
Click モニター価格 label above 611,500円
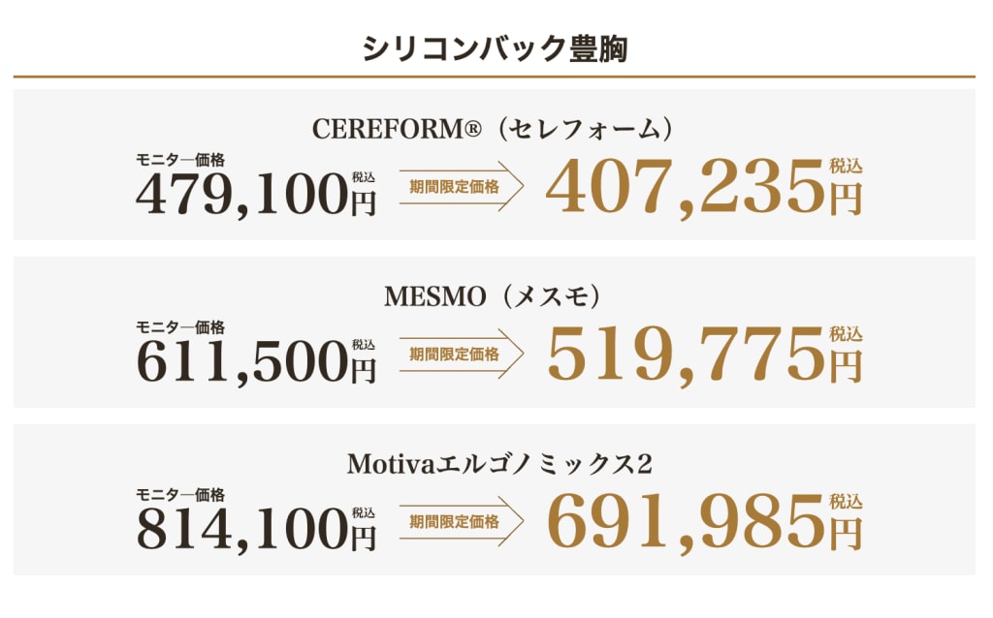(180, 327)
